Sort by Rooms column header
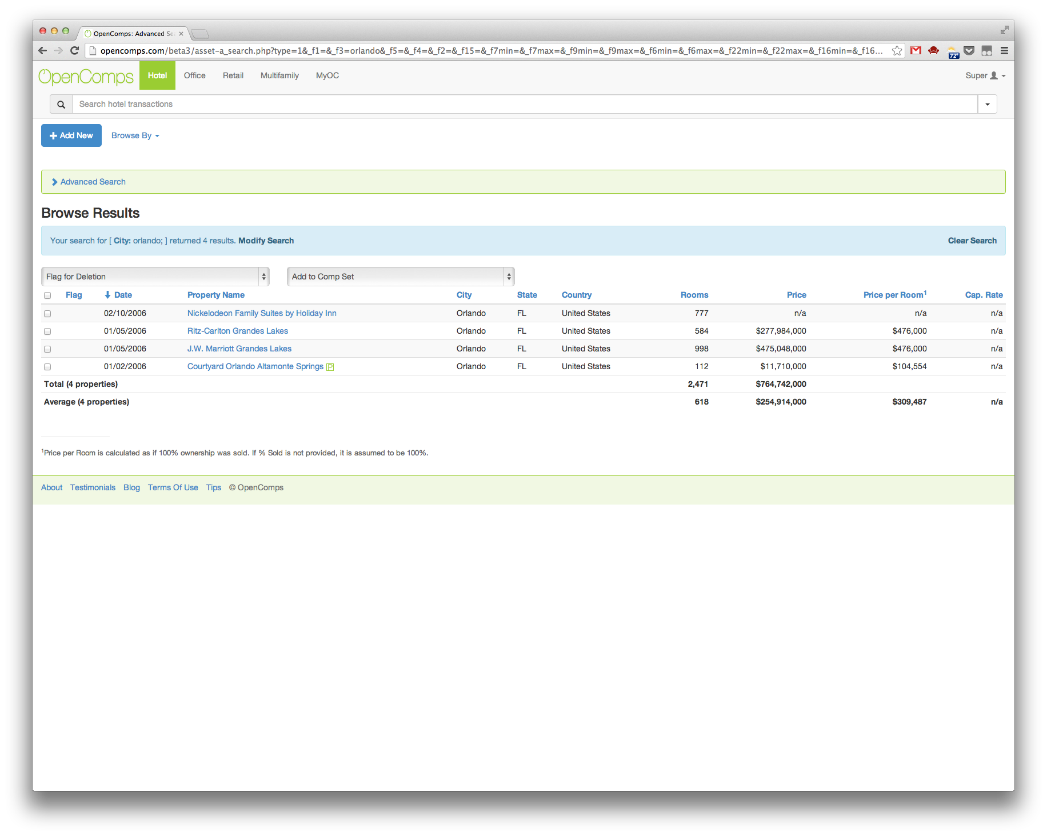This screenshot has width=1047, height=836. (x=694, y=295)
